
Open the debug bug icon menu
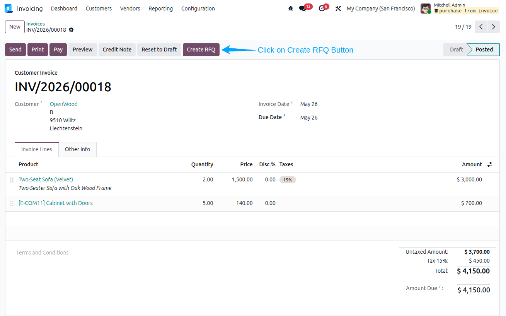(x=291, y=9)
